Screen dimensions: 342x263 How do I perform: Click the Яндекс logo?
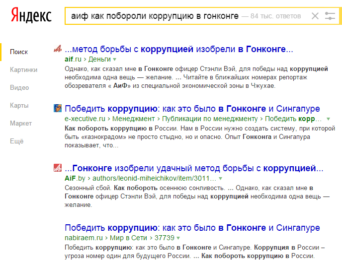coord(31,15)
